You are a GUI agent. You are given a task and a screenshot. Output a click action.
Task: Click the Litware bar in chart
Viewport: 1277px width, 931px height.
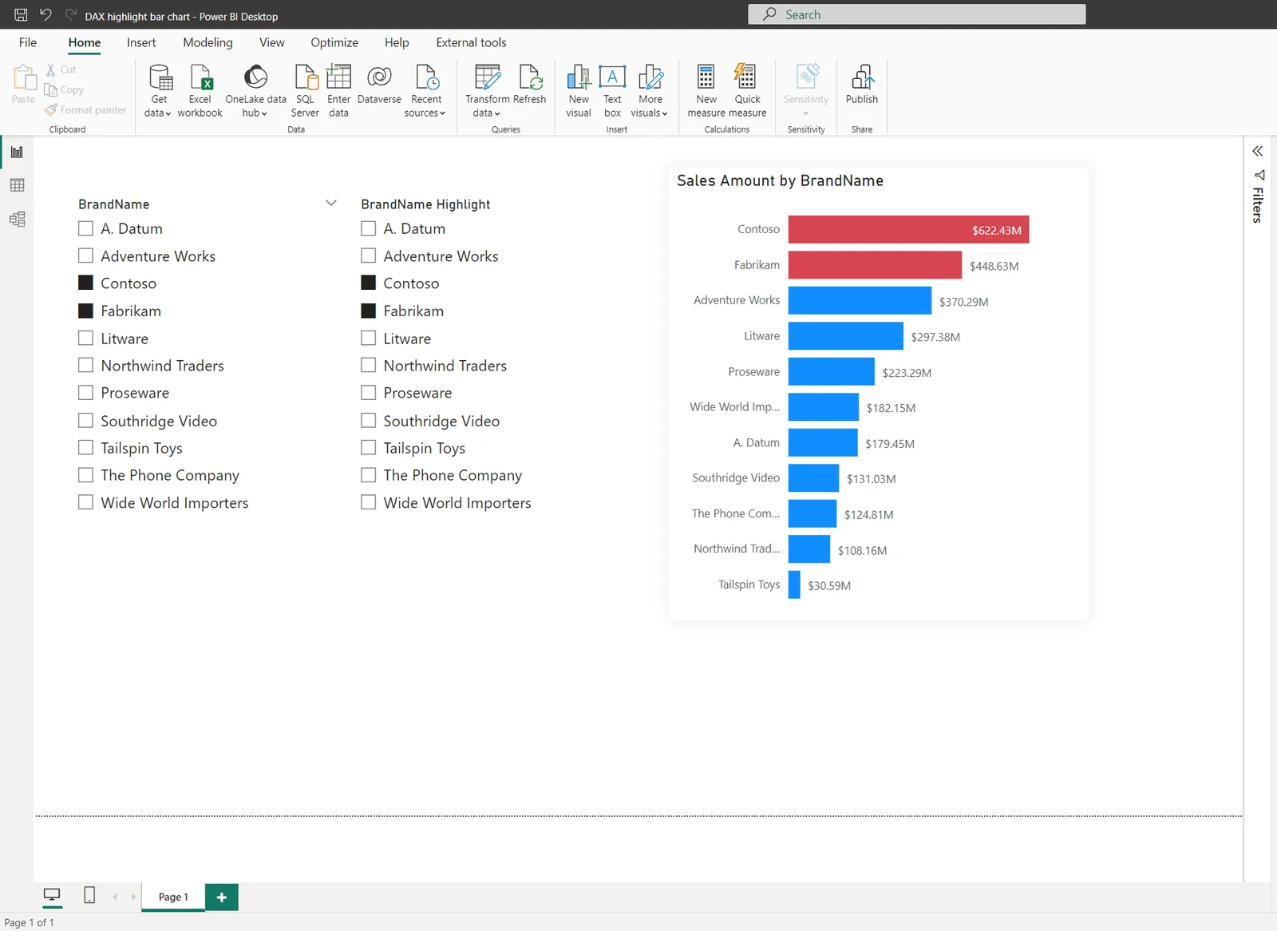846,336
